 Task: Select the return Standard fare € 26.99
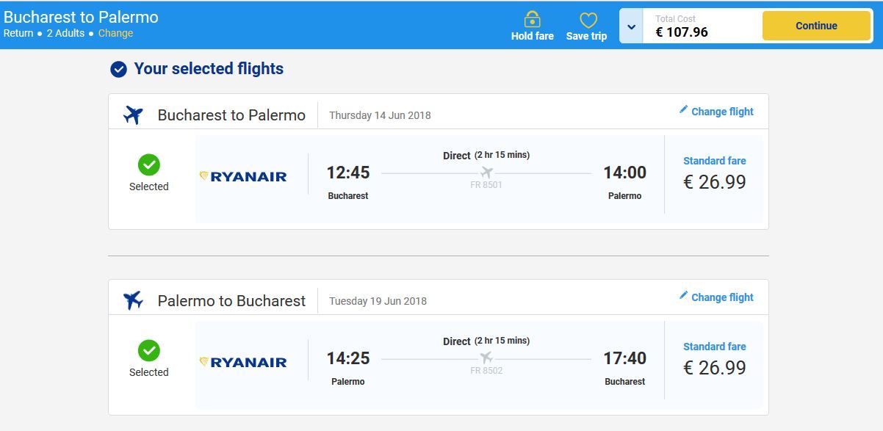715,360
